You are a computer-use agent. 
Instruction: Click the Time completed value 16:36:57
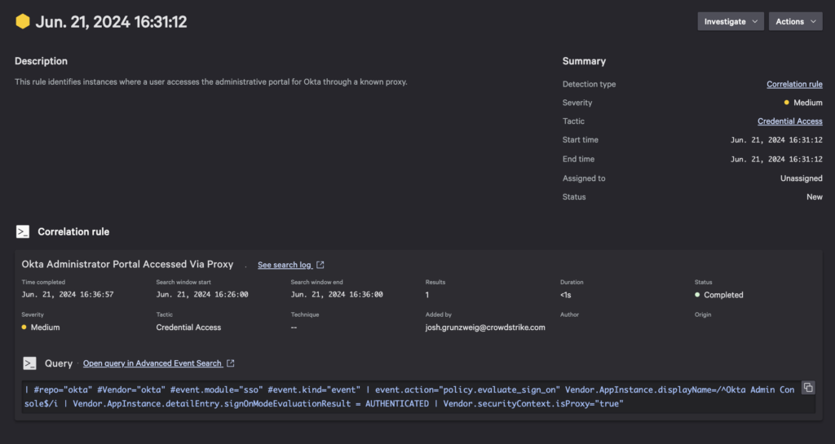[68, 294]
